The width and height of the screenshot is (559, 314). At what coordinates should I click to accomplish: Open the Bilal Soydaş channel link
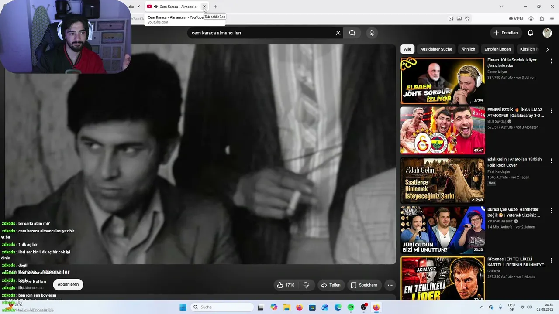pos(497,121)
